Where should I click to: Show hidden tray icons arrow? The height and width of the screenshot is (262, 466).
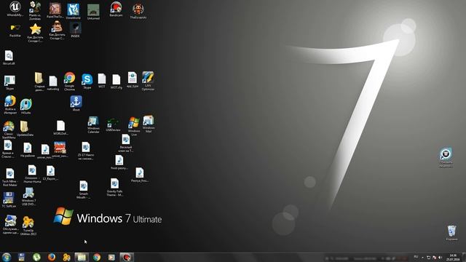(422, 258)
